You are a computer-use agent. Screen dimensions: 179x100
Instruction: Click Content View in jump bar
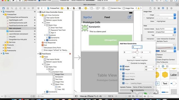coord(115,8)
